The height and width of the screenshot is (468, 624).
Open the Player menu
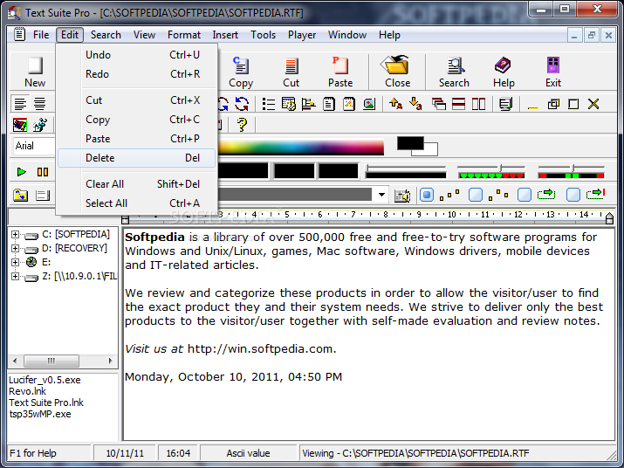coord(302,35)
